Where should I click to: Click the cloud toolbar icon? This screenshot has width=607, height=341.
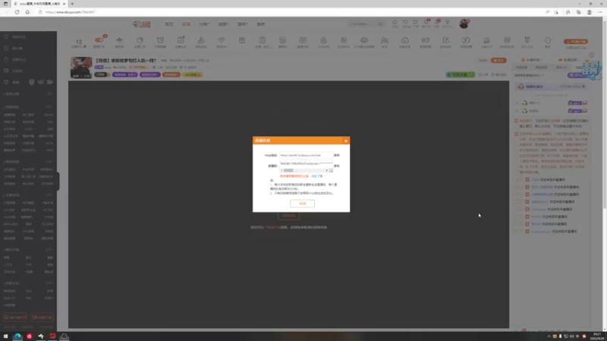364,40
